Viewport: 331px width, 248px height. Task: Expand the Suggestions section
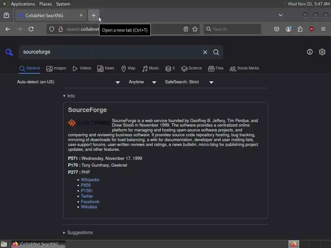coord(78,232)
